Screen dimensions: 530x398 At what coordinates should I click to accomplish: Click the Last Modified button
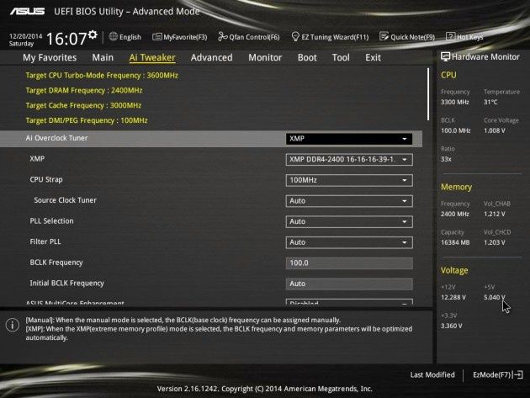[x=432, y=374]
